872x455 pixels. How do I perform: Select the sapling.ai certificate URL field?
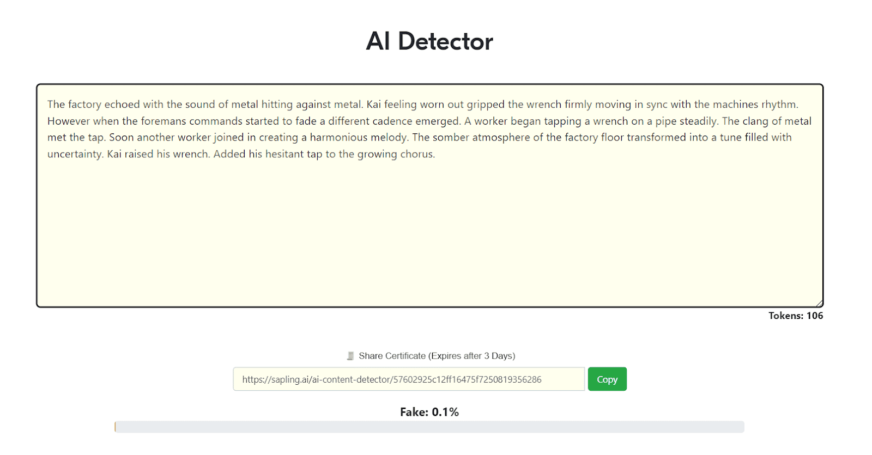(409, 379)
